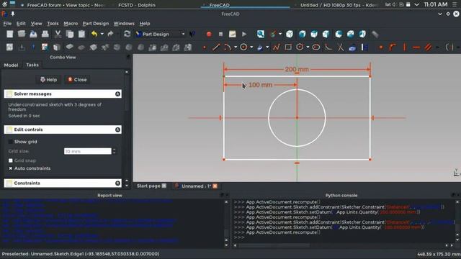461x259 pixels.
Task: Apply the parallel constraint
Action: pyautogui.click(x=429, y=47)
